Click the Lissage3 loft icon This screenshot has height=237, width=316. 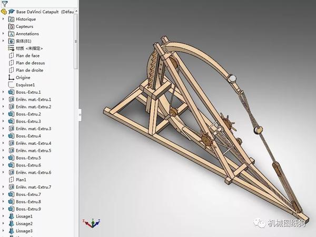[12, 231]
